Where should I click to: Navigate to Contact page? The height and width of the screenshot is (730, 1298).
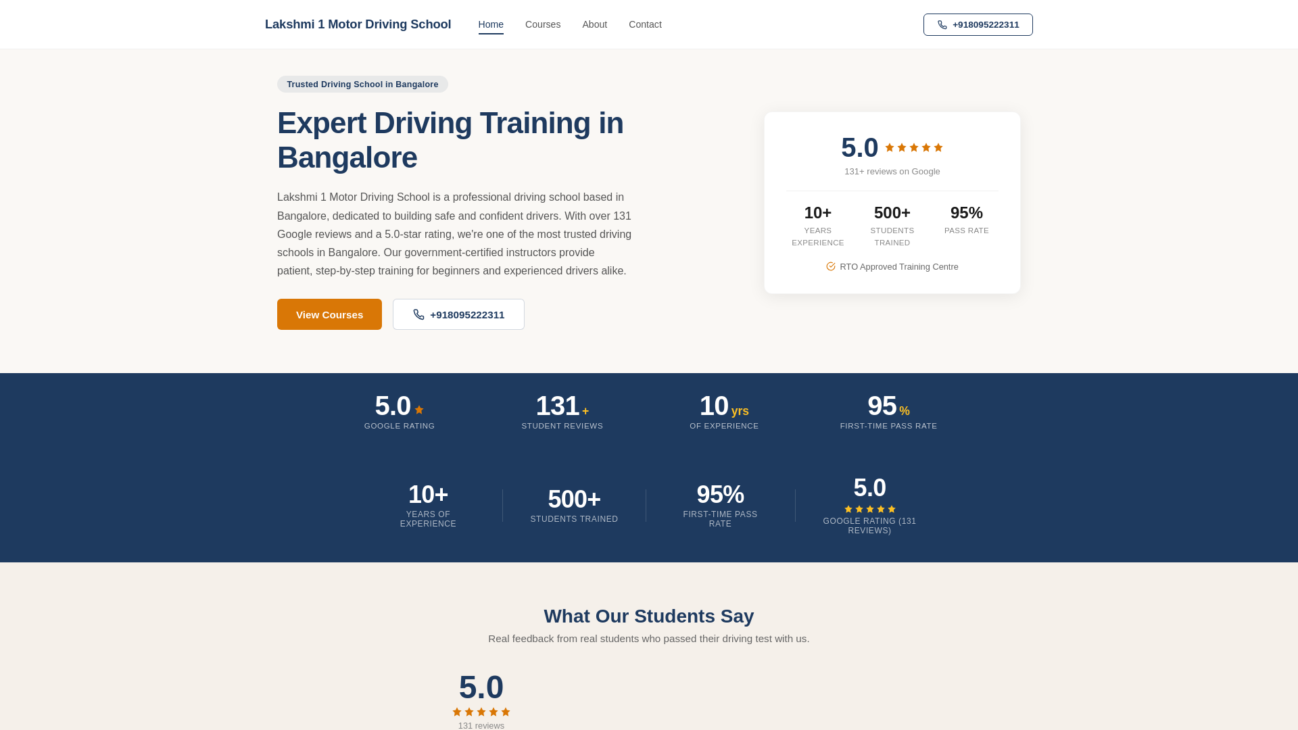click(x=645, y=24)
